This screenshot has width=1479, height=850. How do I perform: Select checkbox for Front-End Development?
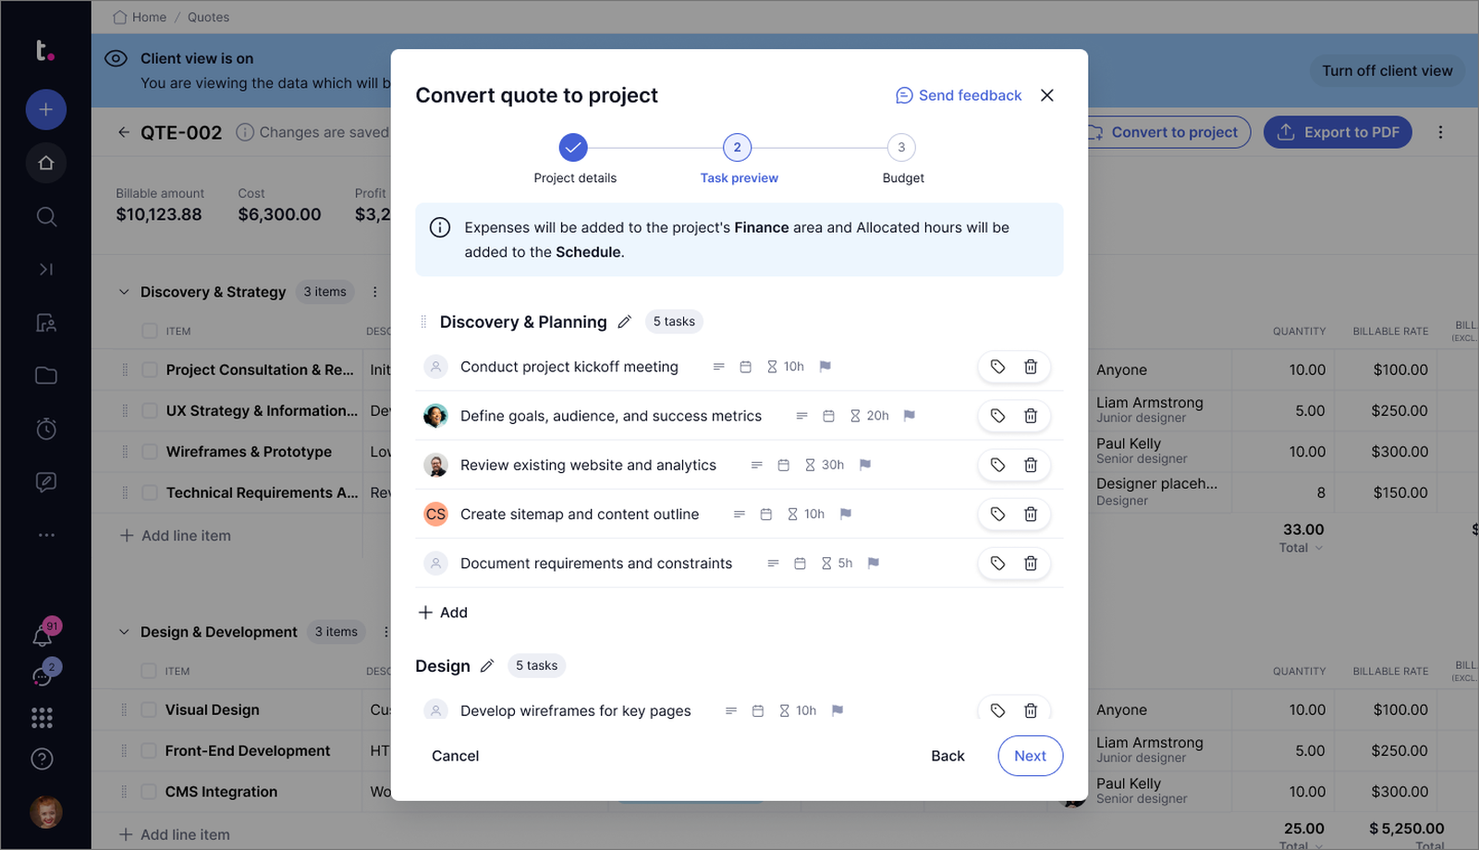click(149, 751)
